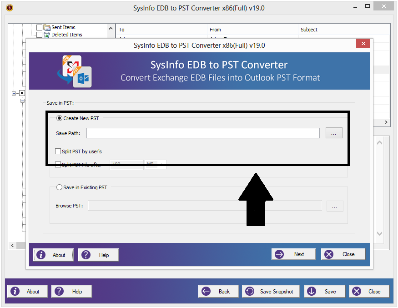The height and width of the screenshot is (308, 398).
Task: Click the app icon in the title bar
Action: [10, 8]
